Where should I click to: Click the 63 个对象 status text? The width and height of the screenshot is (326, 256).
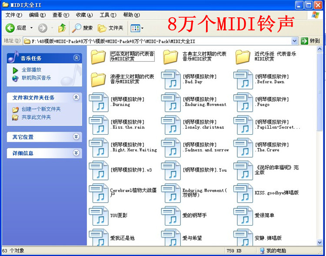point(13,251)
